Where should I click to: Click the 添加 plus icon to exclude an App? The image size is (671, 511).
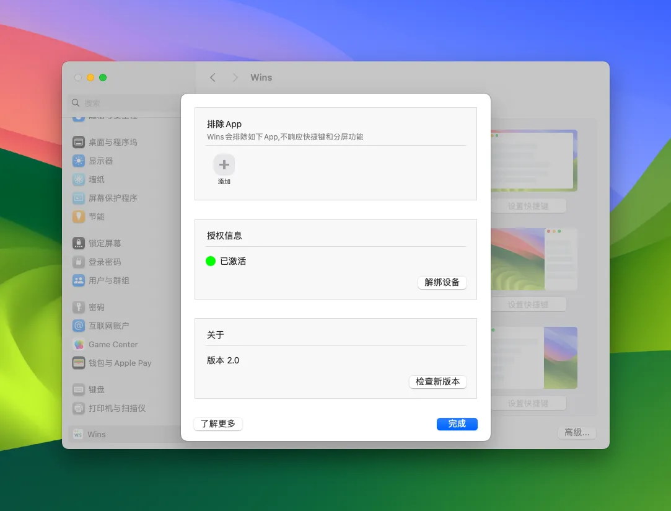[224, 164]
